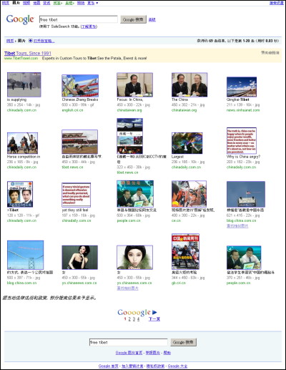
Task: Open the 'yet they still feel' text thumbnail
Action: coord(77,195)
